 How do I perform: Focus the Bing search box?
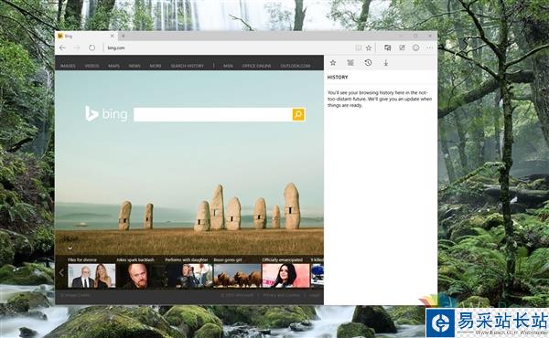[x=213, y=114]
